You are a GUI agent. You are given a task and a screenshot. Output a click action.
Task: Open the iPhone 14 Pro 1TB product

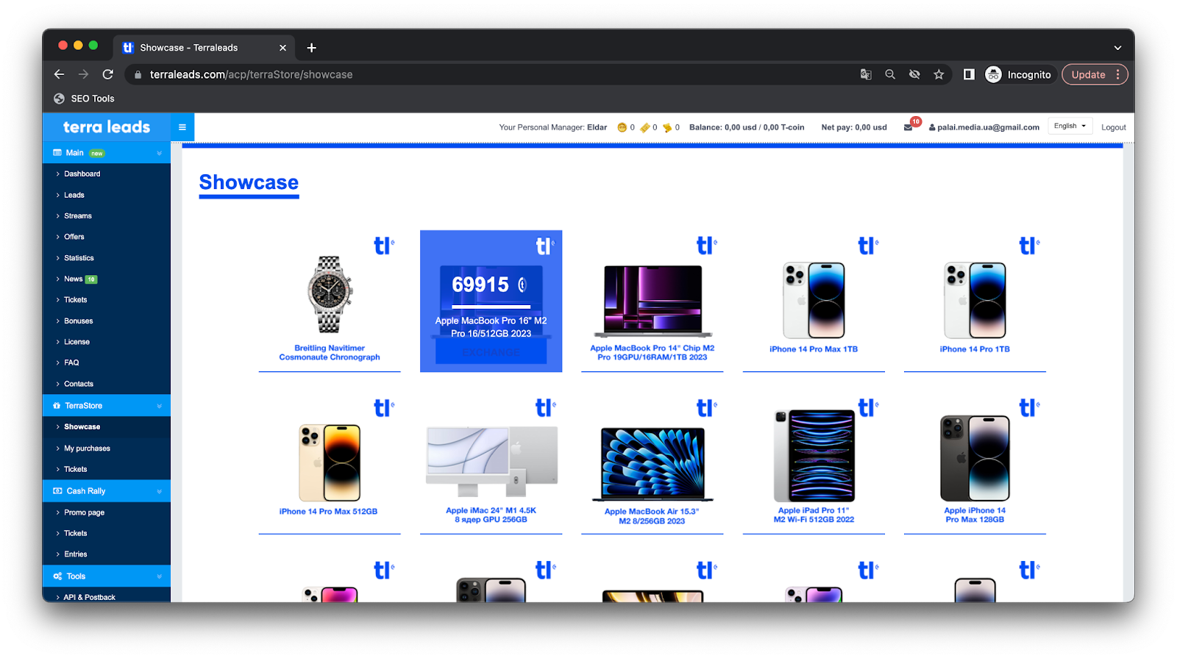pyautogui.click(x=975, y=301)
